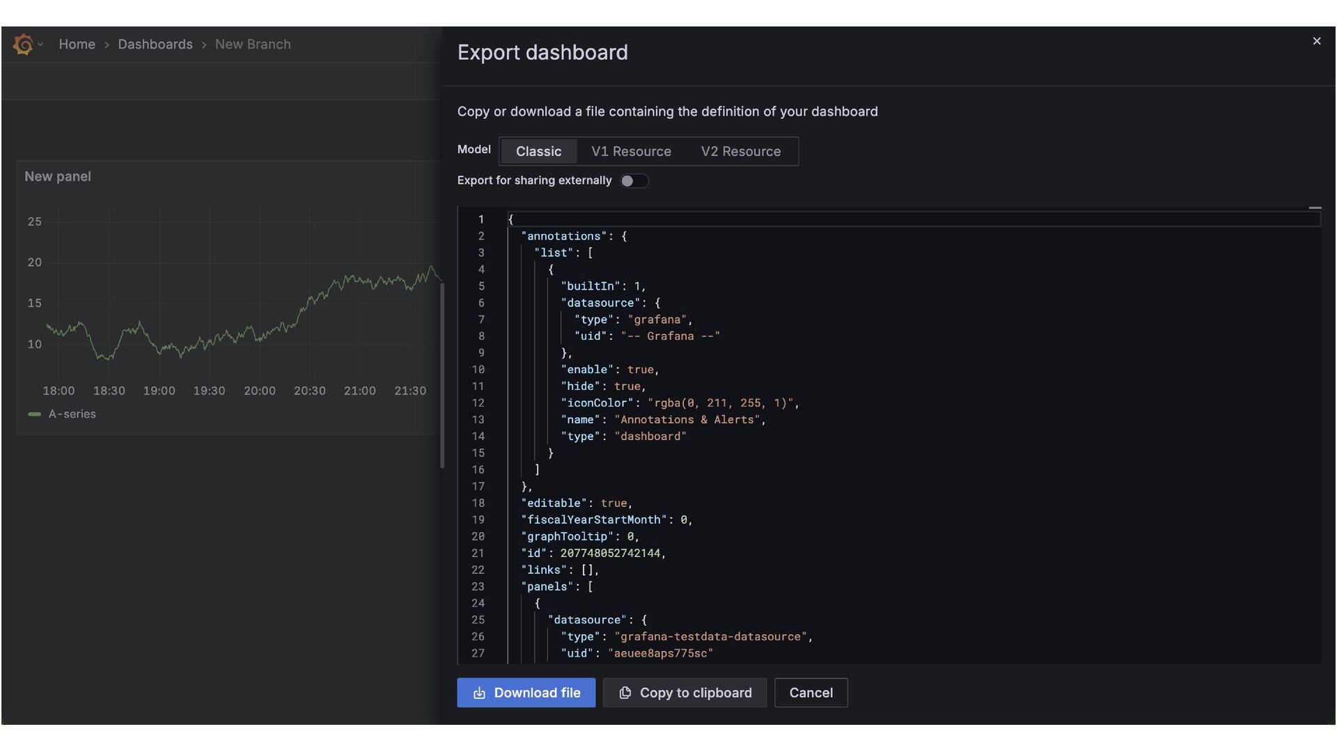Click line number 1 in the editor gutter

tap(480, 219)
